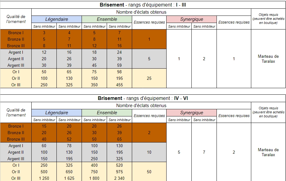Click the essences value 25 in I - III table
The height and width of the screenshot is (181, 286).
tap(149, 78)
